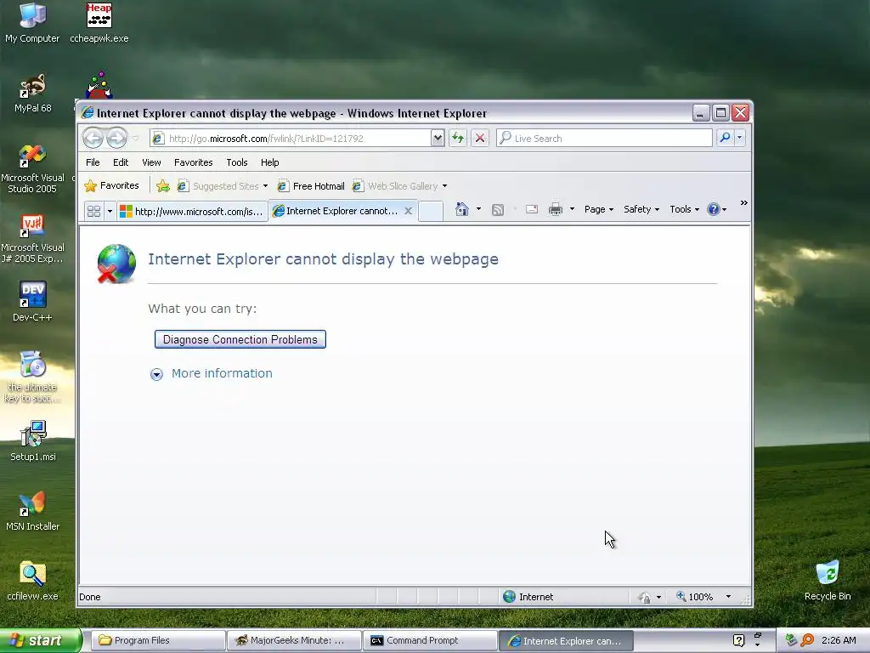Switch to Program Files taskbar window

click(157, 640)
